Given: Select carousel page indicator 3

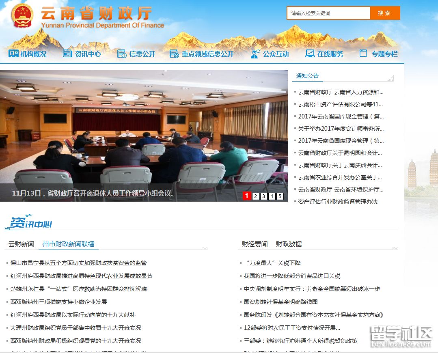Looking at the screenshot, I should 263,196.
